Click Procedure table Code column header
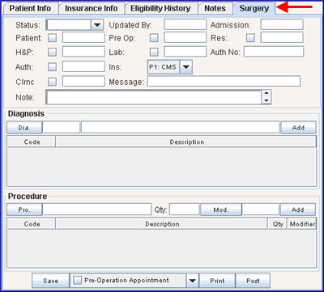This screenshot has height=292, width=324. (32, 224)
